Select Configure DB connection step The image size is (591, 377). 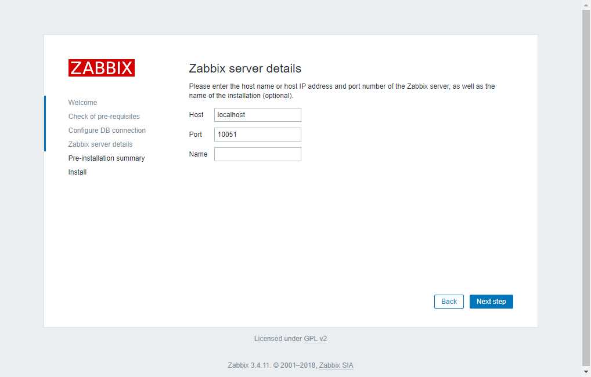(x=107, y=130)
